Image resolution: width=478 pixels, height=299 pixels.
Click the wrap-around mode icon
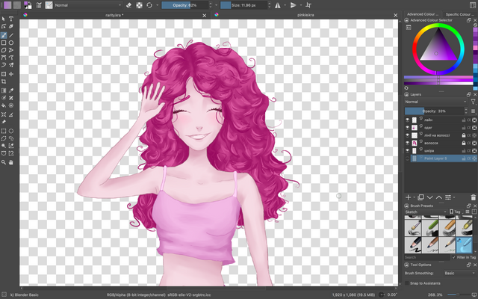click(x=308, y=4)
